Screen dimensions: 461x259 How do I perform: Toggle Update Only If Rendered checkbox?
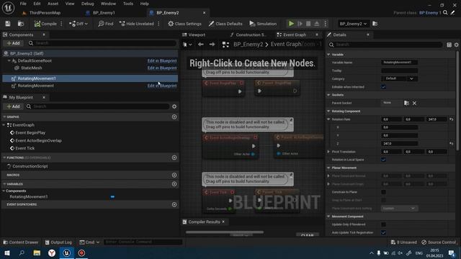(383, 224)
